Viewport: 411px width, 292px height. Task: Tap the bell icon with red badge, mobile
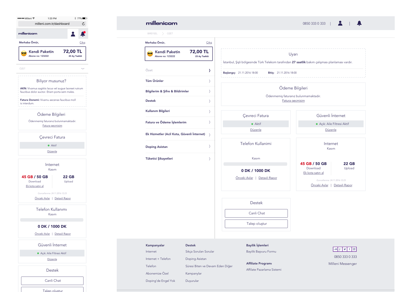click(83, 34)
